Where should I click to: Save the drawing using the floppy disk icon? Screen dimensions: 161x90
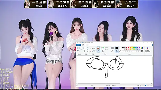click(80, 43)
